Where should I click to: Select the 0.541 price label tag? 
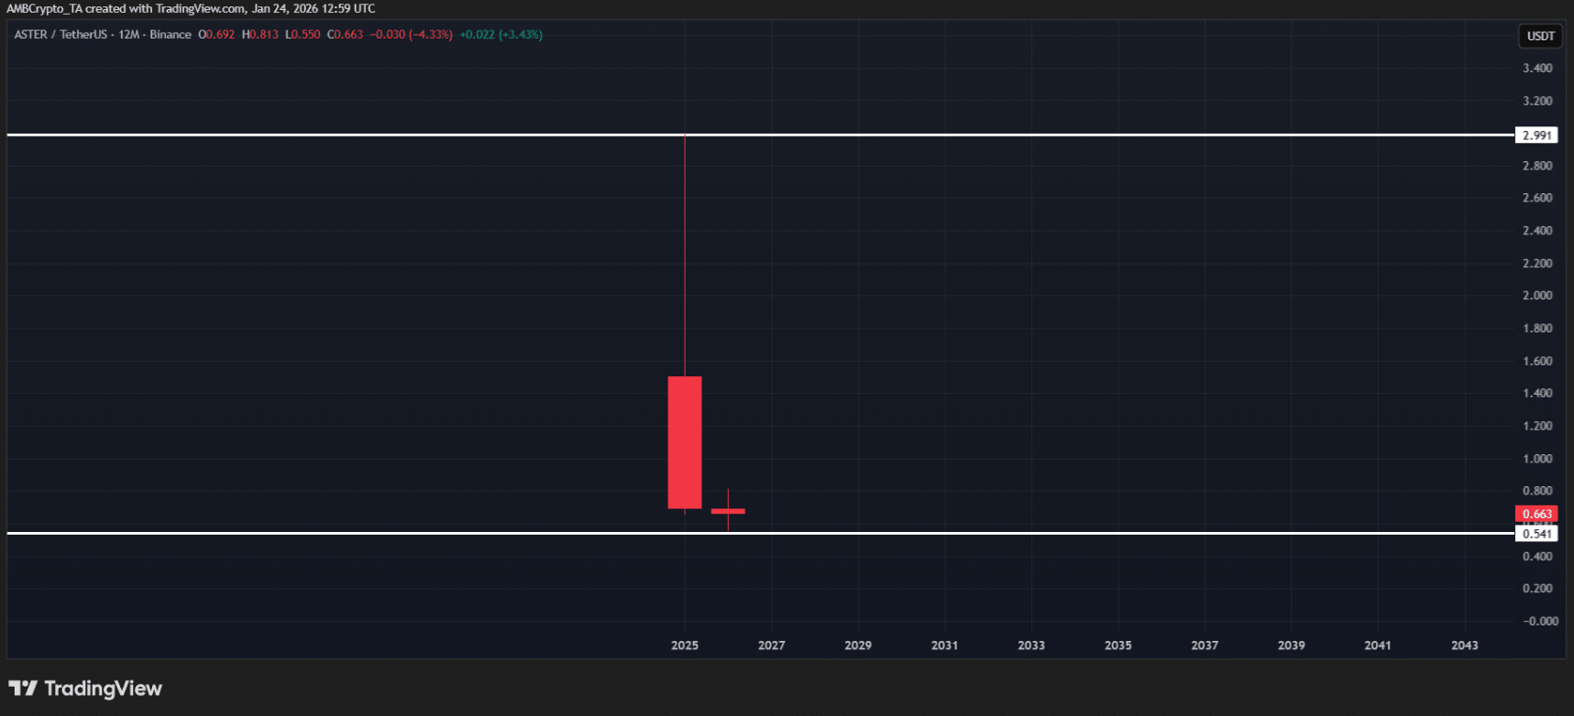[1536, 534]
